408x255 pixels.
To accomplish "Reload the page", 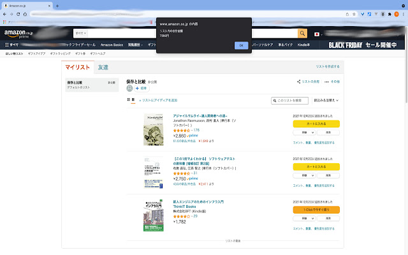I will tap(18, 14).
